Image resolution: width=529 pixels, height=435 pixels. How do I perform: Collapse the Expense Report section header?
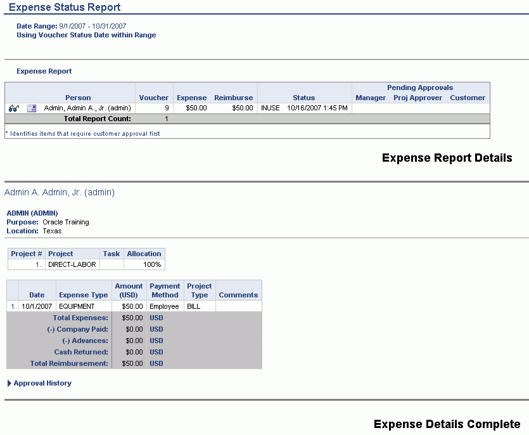(43, 71)
